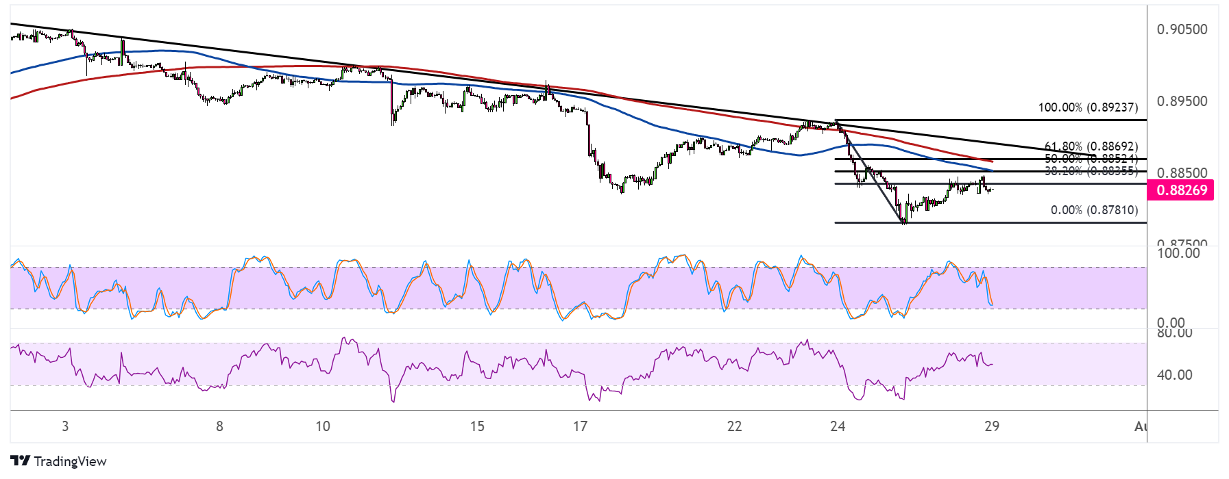Click the 0.90500 price axis label

1182,29
